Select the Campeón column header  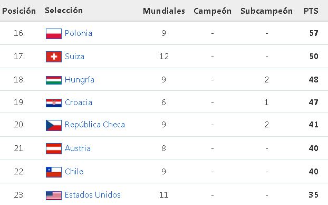pos(213,11)
